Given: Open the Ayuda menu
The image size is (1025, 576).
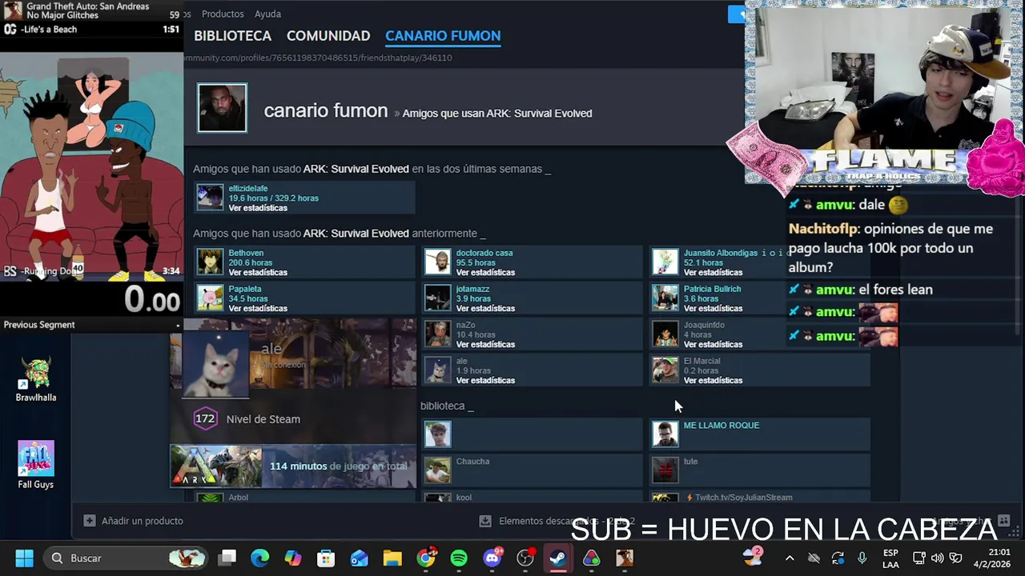Looking at the screenshot, I should tap(267, 14).
